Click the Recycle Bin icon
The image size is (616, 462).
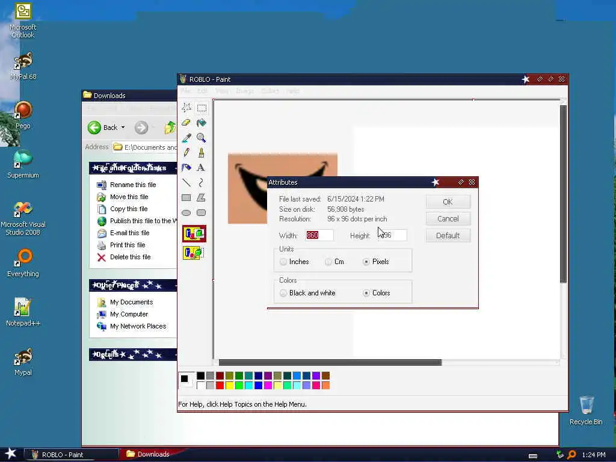point(586,410)
